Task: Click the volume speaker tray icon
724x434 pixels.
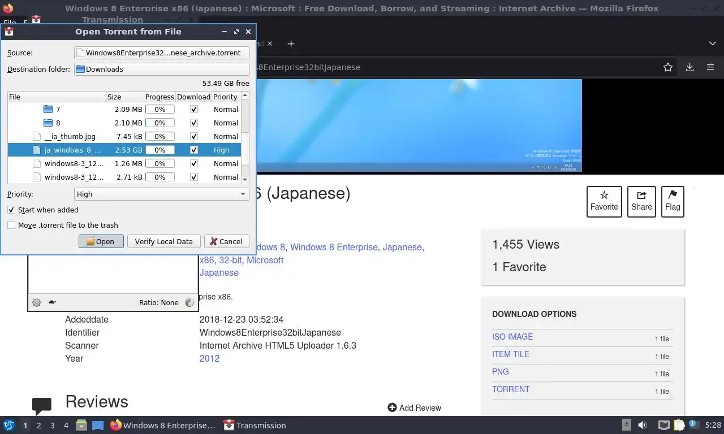Action: 643,425
